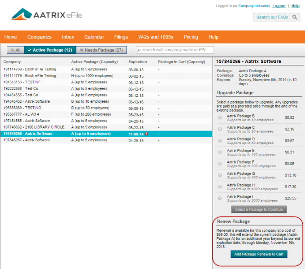
Task: Click Active Package (Capacity) column header
Action: tap(94, 62)
